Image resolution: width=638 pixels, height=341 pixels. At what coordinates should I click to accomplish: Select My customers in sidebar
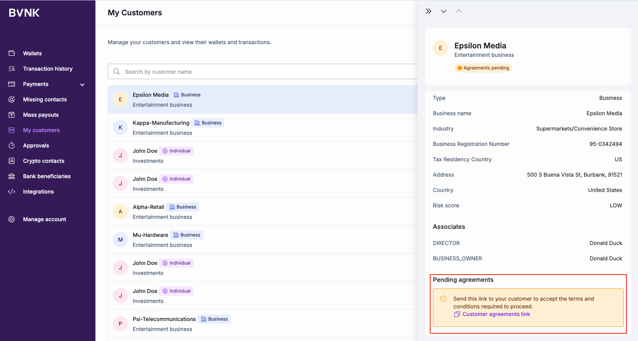click(41, 130)
